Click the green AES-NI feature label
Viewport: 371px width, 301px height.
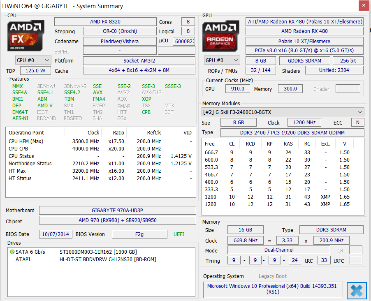click(20, 118)
